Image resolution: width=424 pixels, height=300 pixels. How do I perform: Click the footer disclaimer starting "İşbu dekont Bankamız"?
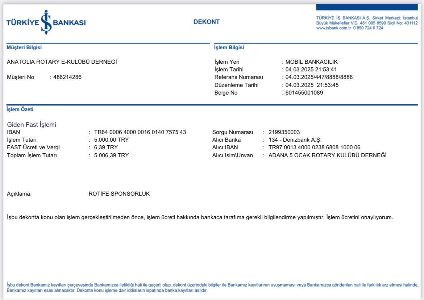[x=212, y=288]
